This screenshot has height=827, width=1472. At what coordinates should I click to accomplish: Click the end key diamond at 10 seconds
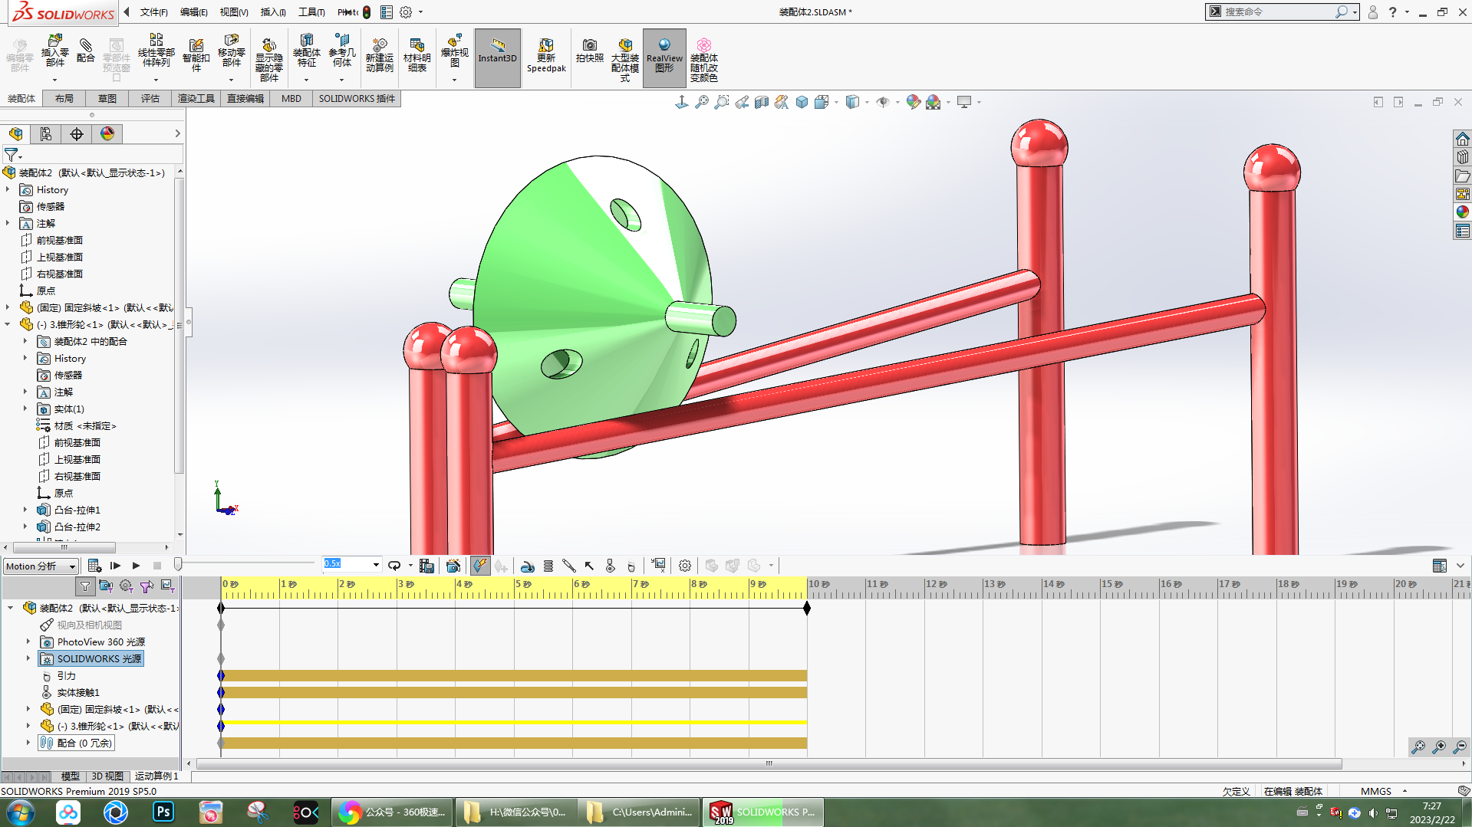tap(807, 608)
